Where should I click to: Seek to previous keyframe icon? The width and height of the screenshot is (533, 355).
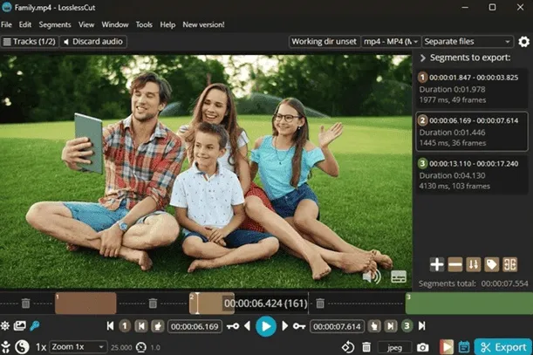click(x=233, y=326)
